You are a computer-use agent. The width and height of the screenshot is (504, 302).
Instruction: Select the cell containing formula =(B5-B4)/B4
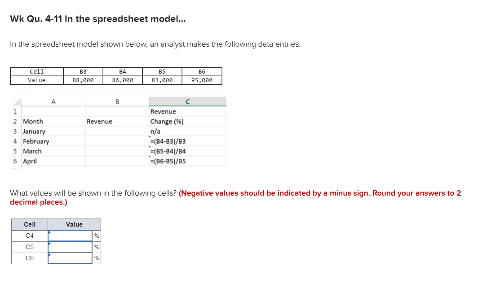168,151
